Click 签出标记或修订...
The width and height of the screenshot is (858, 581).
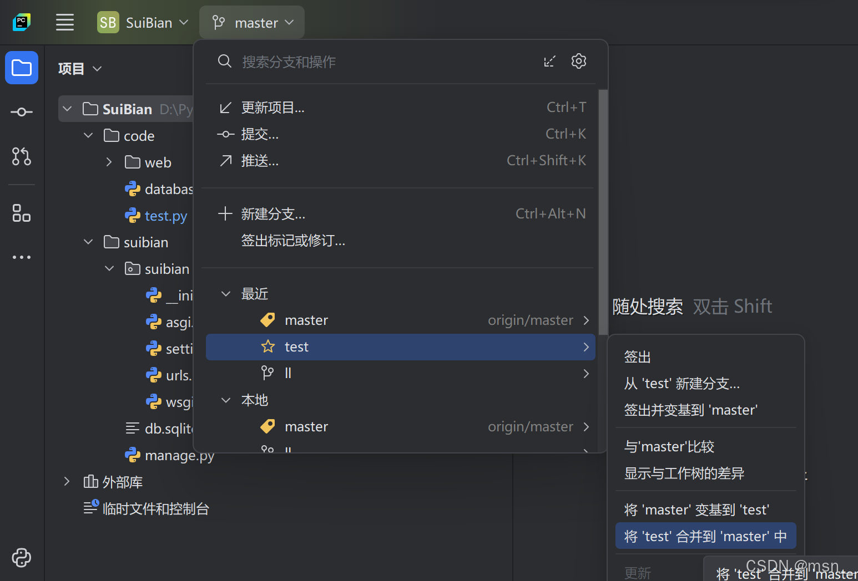point(293,241)
